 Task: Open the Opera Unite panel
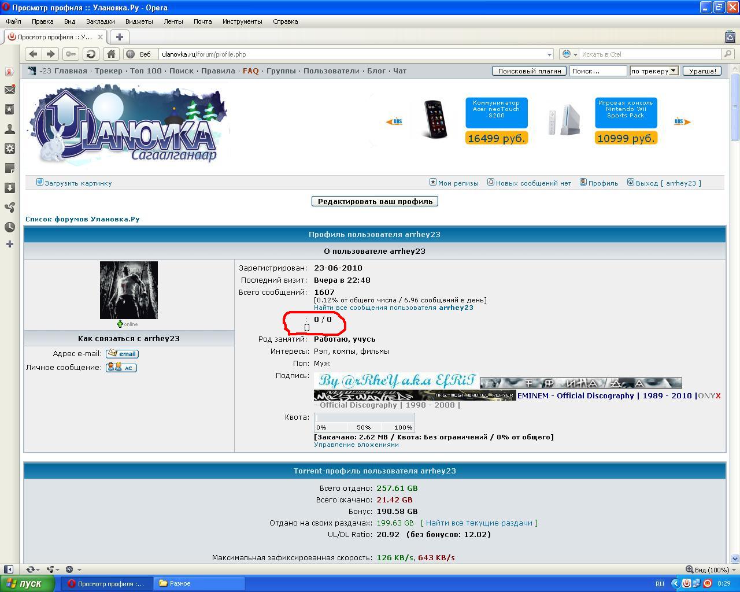[x=9, y=208]
